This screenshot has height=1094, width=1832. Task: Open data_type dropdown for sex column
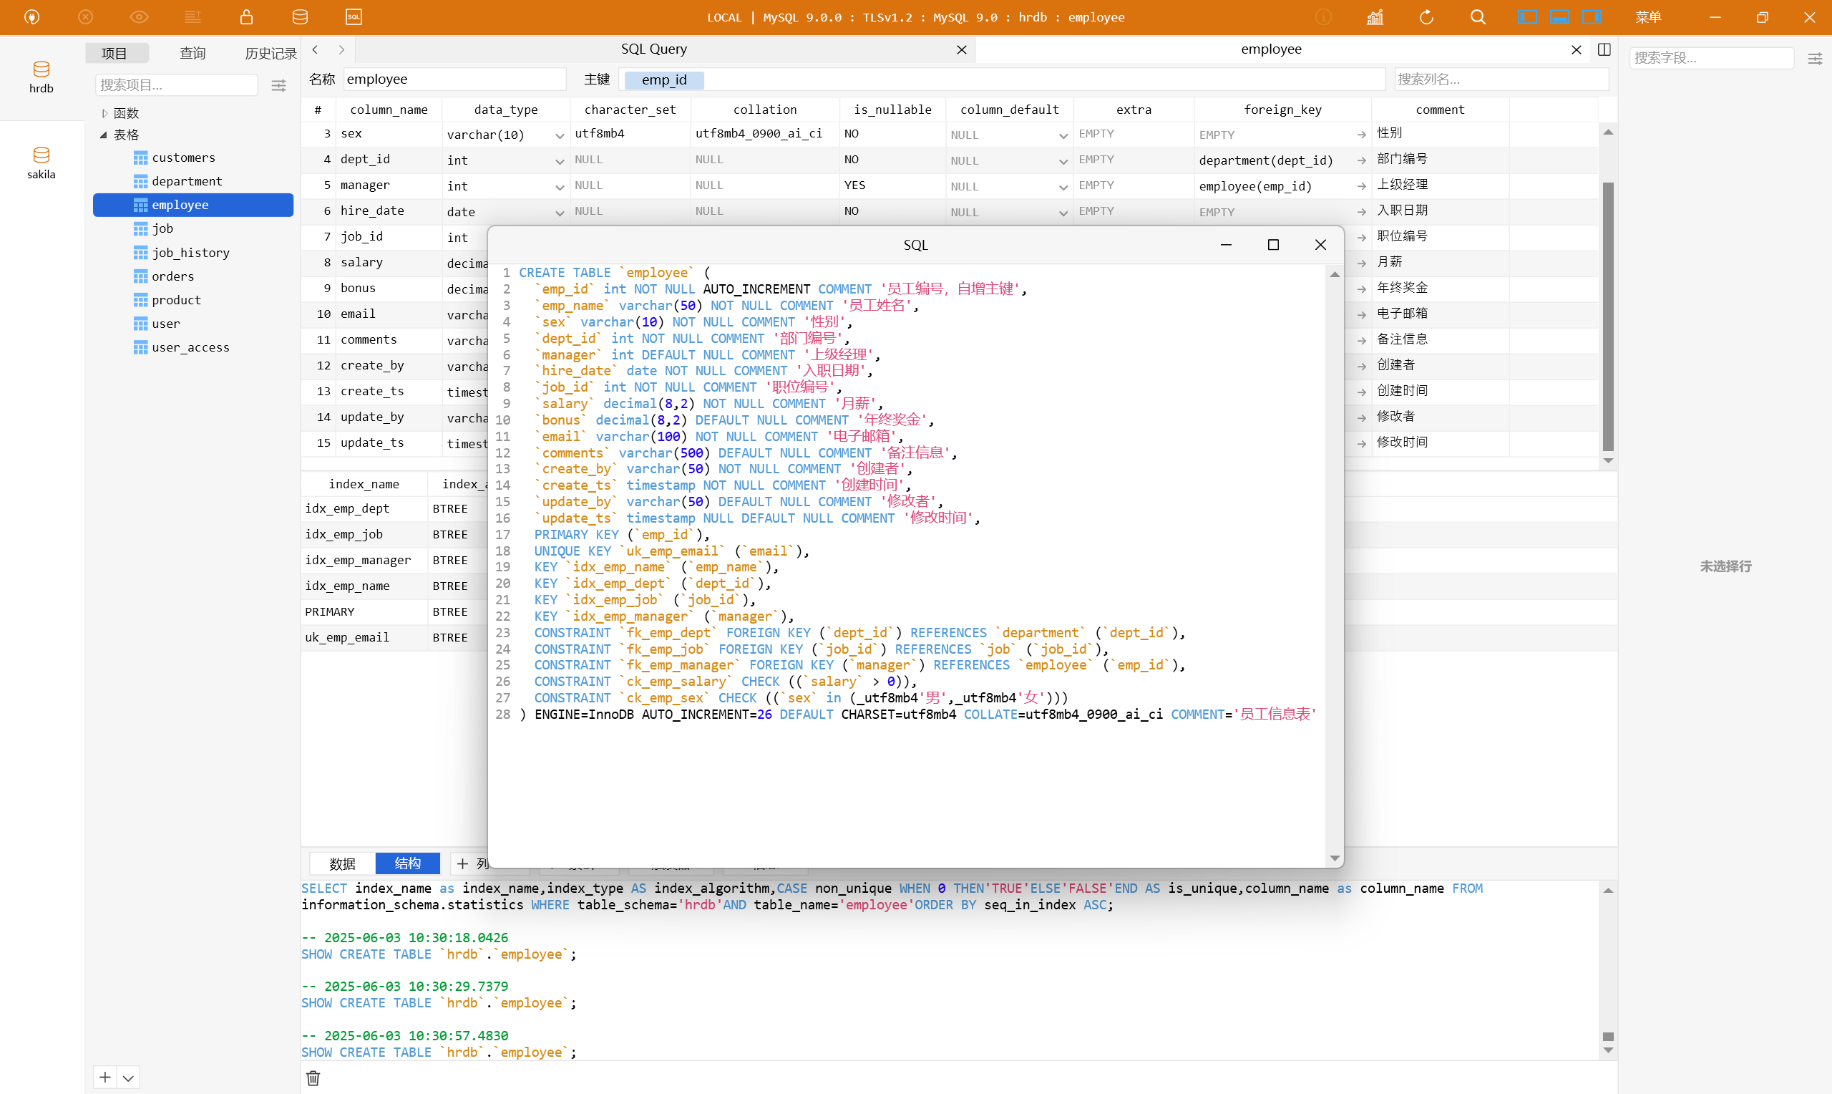pyautogui.click(x=559, y=135)
